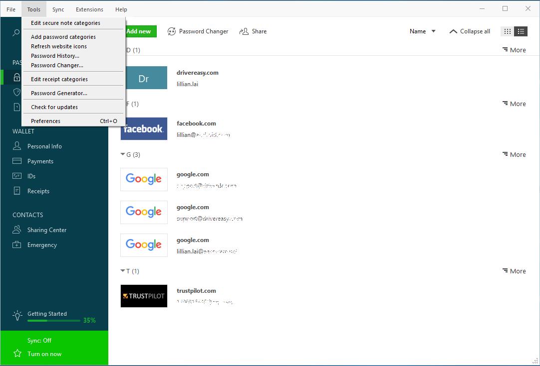Viewport: 540px width, 366px height.
Task: Close the open Tools menu
Action: point(34,9)
